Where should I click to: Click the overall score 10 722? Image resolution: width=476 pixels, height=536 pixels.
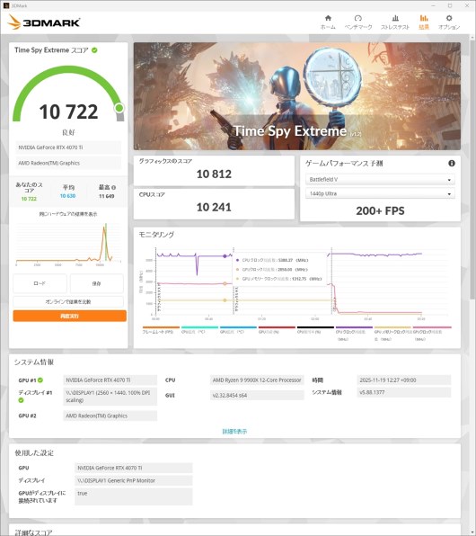tap(68, 112)
